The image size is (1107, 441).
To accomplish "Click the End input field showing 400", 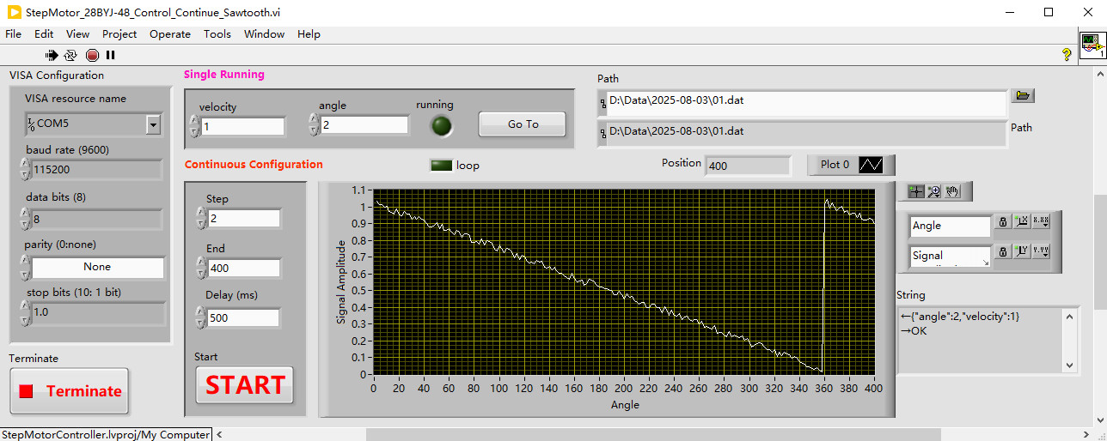I will pyautogui.click(x=243, y=269).
